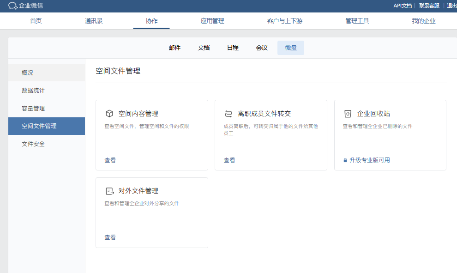This screenshot has height=273, width=457.
Task: Click the 对外文件管理 document icon
Action: click(x=109, y=190)
